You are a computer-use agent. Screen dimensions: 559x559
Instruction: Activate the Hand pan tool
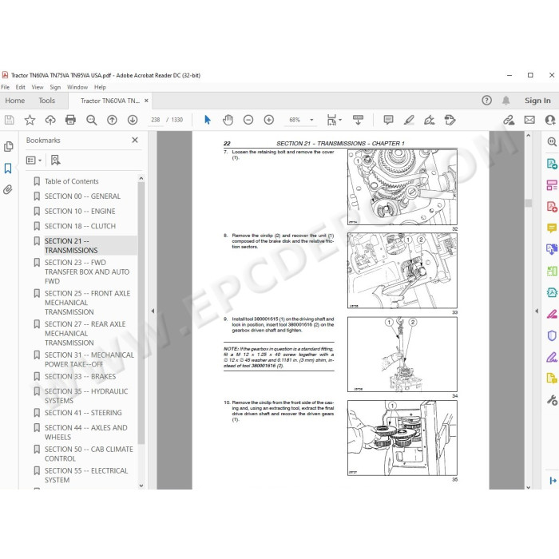point(228,120)
